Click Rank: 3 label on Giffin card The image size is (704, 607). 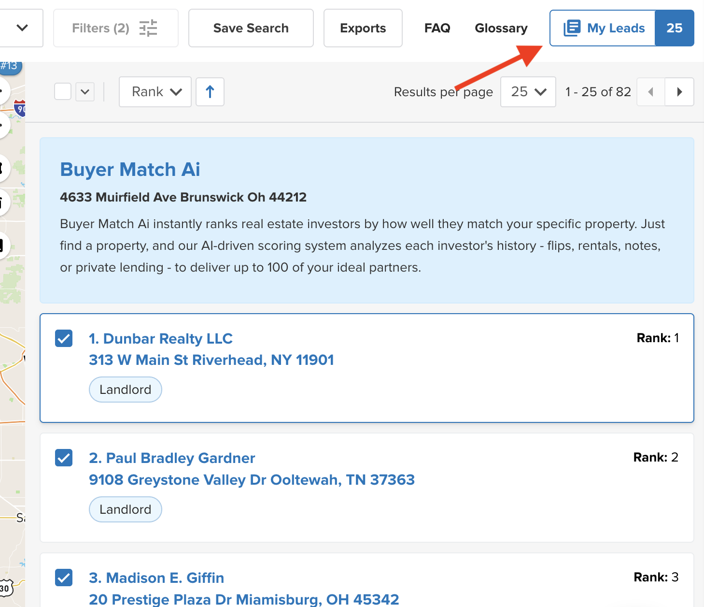pos(656,577)
